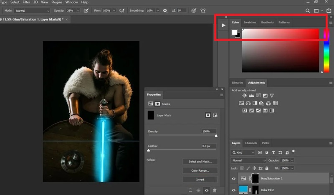Add an Invert adjustment from Adjustments panel

245,111
